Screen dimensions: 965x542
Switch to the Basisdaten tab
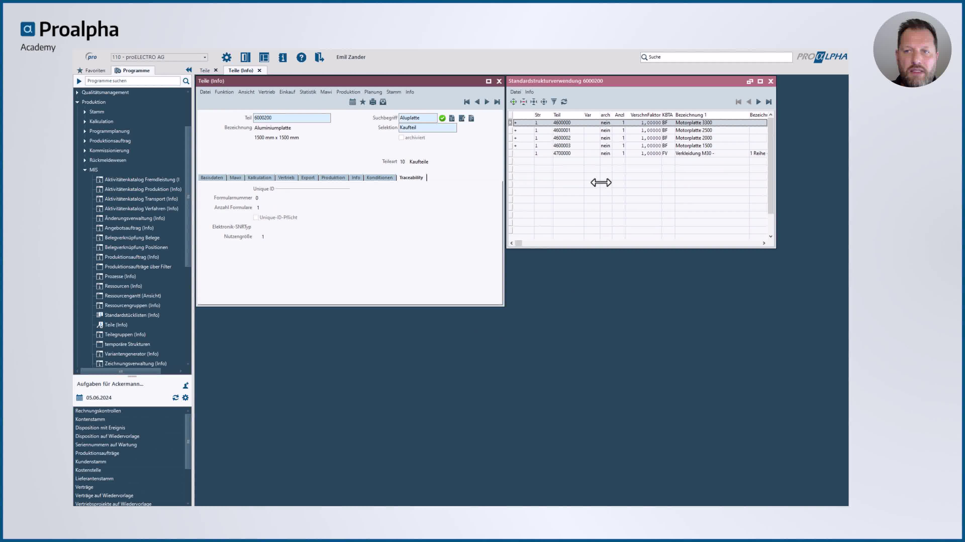click(212, 178)
